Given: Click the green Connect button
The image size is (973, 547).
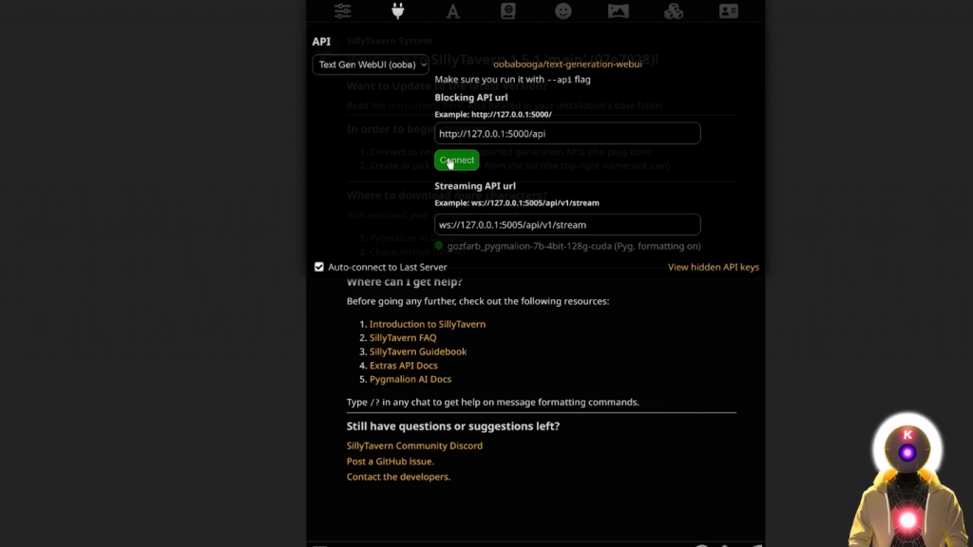Looking at the screenshot, I should pyautogui.click(x=457, y=160).
